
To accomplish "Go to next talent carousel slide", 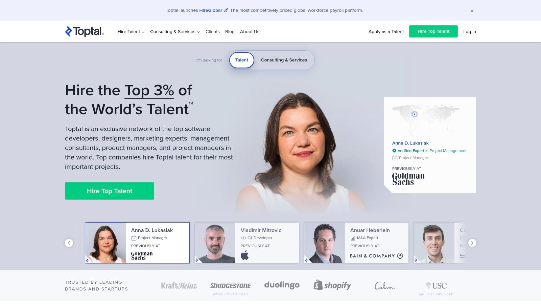I will tap(472, 243).
